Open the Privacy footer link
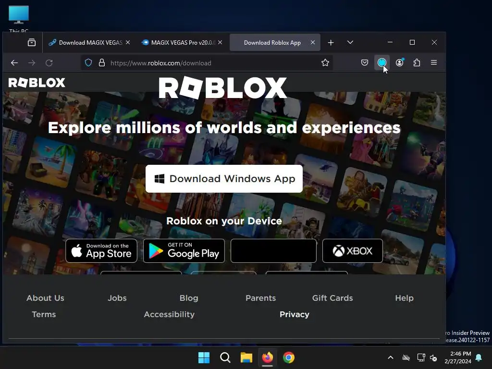Screen dimensions: 492x369 tap(295, 314)
